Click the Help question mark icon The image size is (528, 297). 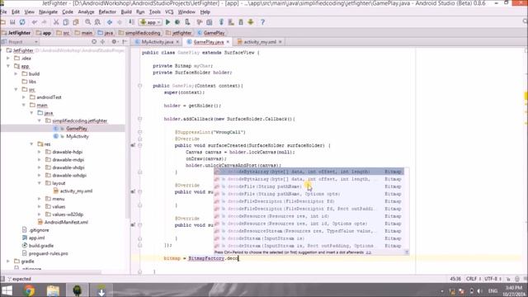coord(262,22)
